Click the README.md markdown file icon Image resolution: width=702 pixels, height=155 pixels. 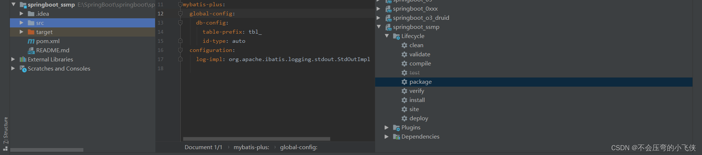(31, 50)
